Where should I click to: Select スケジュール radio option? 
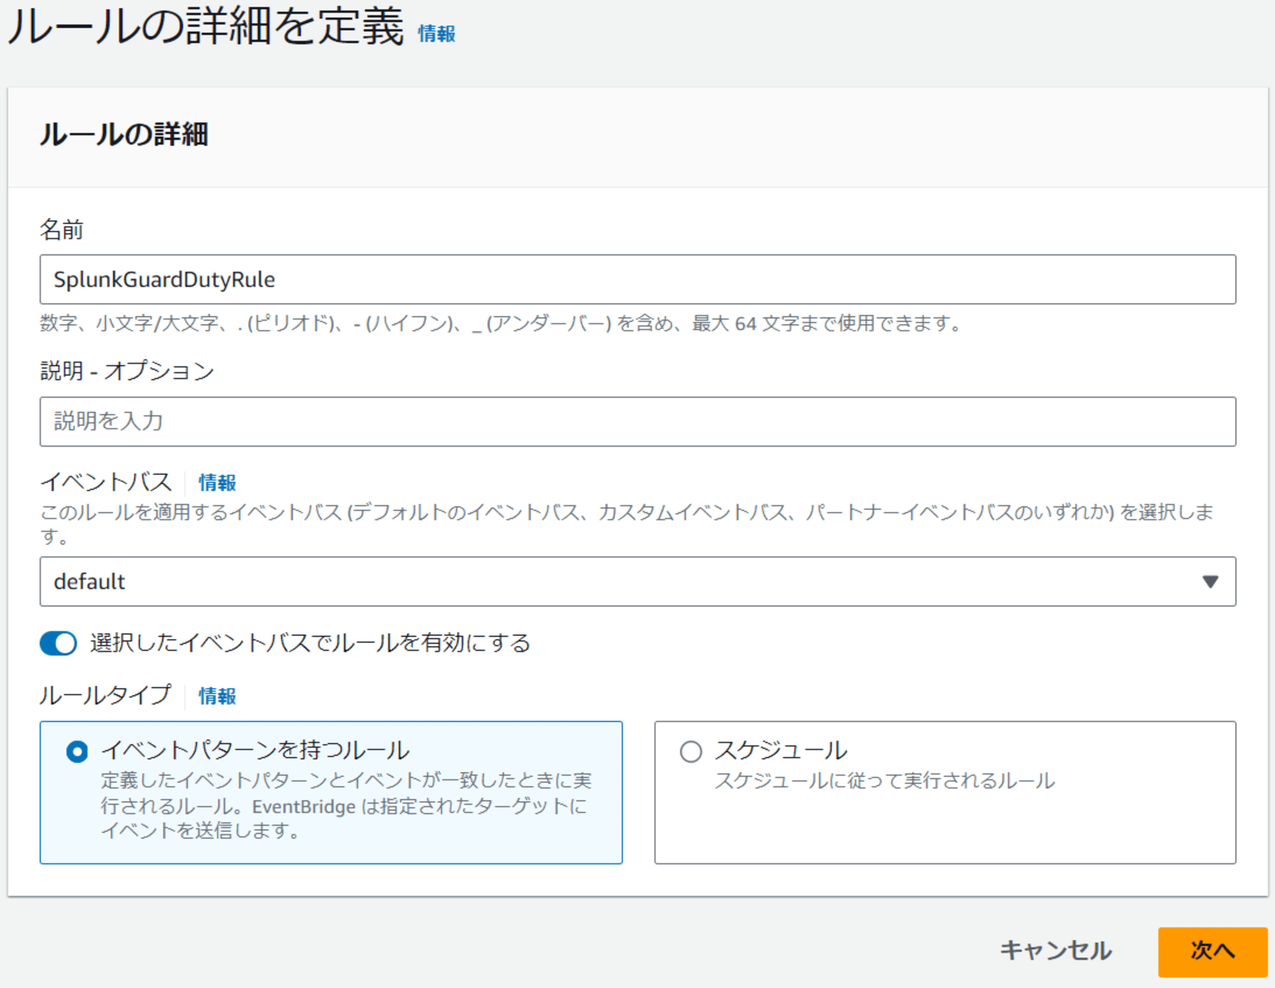coord(691,752)
